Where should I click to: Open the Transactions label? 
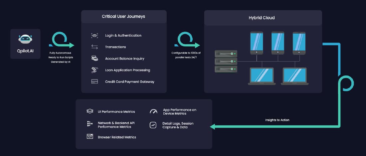[115, 47]
